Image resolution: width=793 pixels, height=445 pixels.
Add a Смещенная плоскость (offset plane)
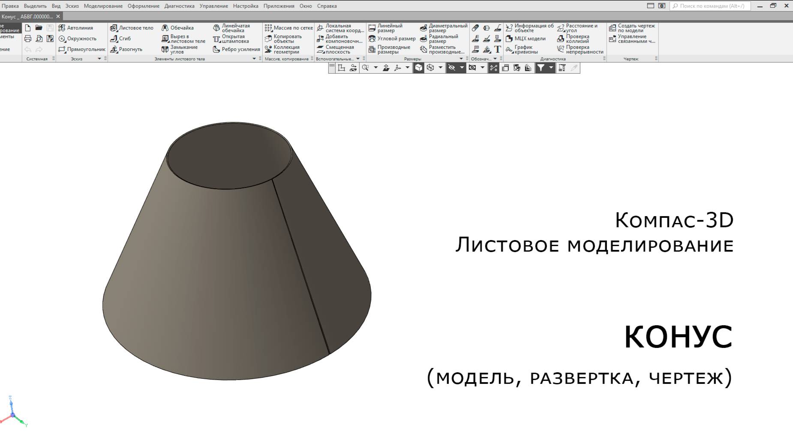point(335,49)
